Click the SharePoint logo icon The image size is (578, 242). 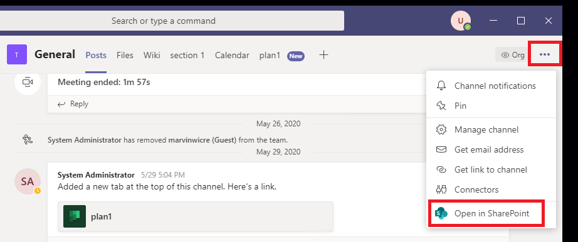[441, 213]
